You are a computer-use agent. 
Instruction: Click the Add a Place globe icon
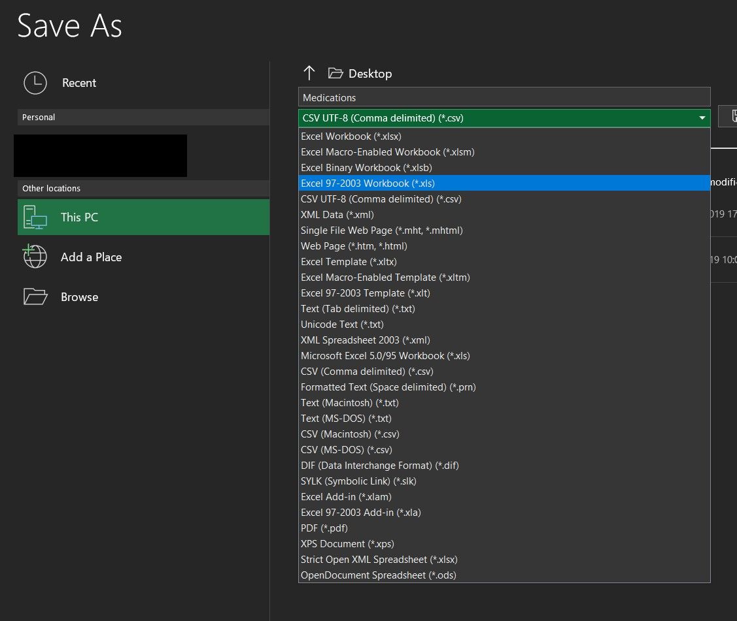coord(35,257)
